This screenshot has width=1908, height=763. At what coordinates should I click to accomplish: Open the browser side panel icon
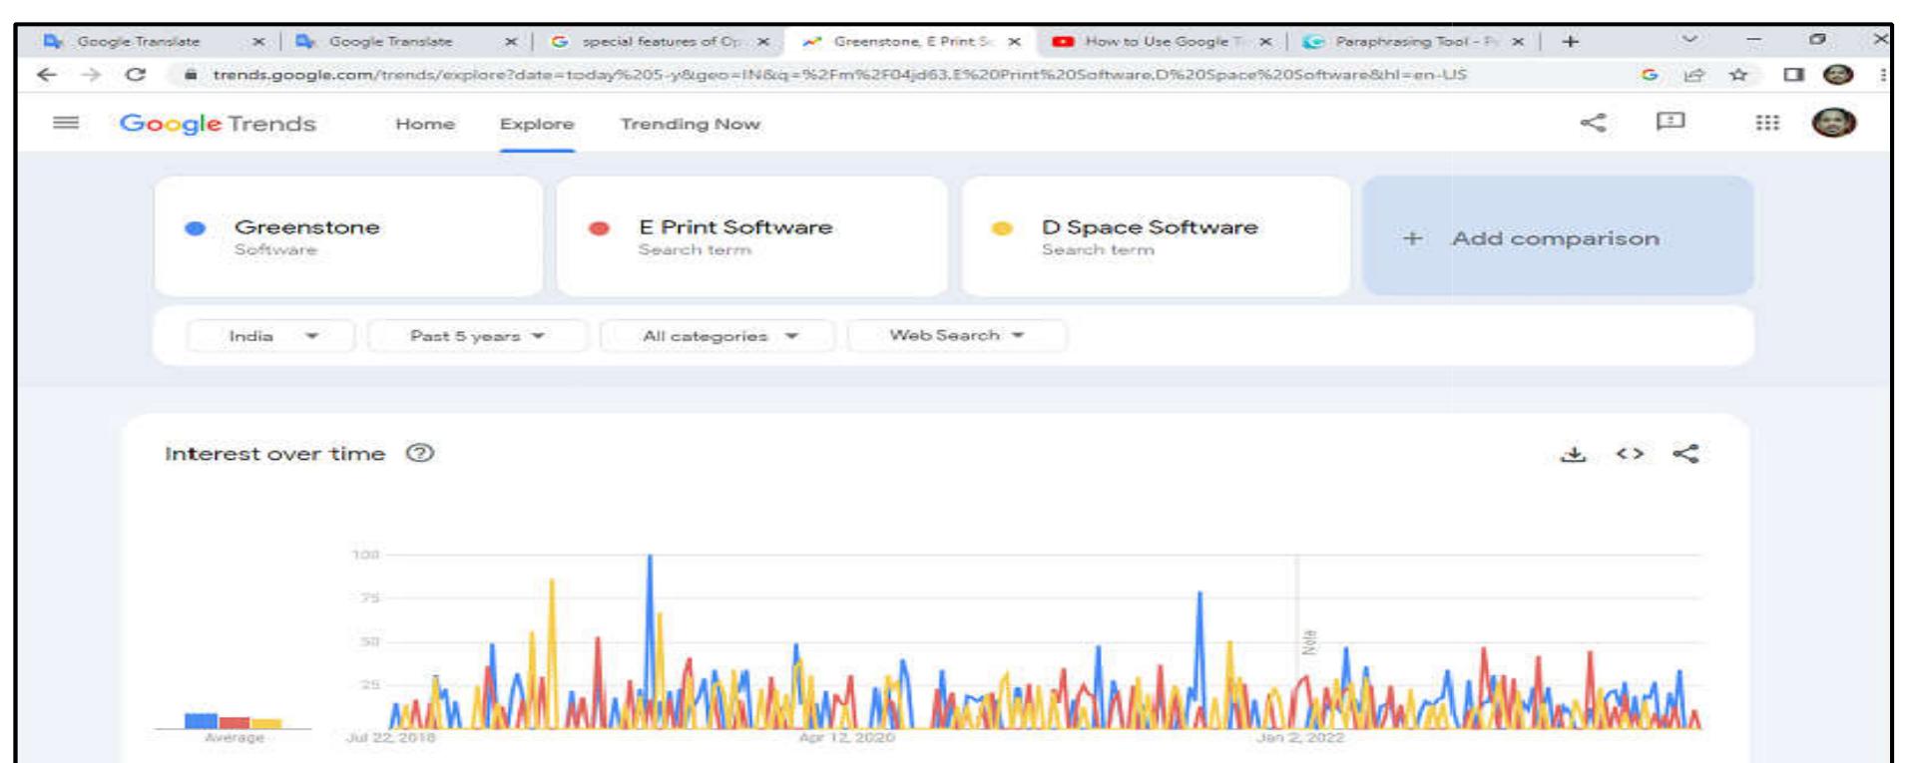pos(1793,75)
